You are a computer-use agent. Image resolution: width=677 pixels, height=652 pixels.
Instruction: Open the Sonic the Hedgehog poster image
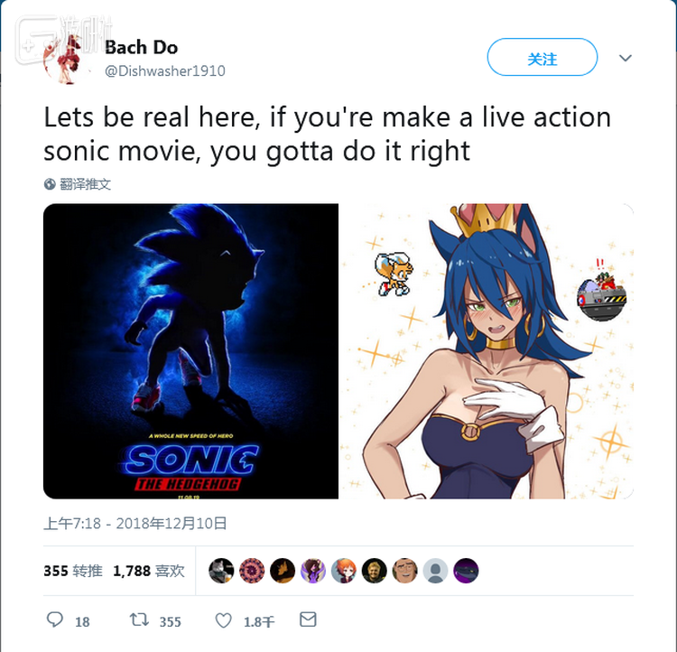[x=190, y=351]
